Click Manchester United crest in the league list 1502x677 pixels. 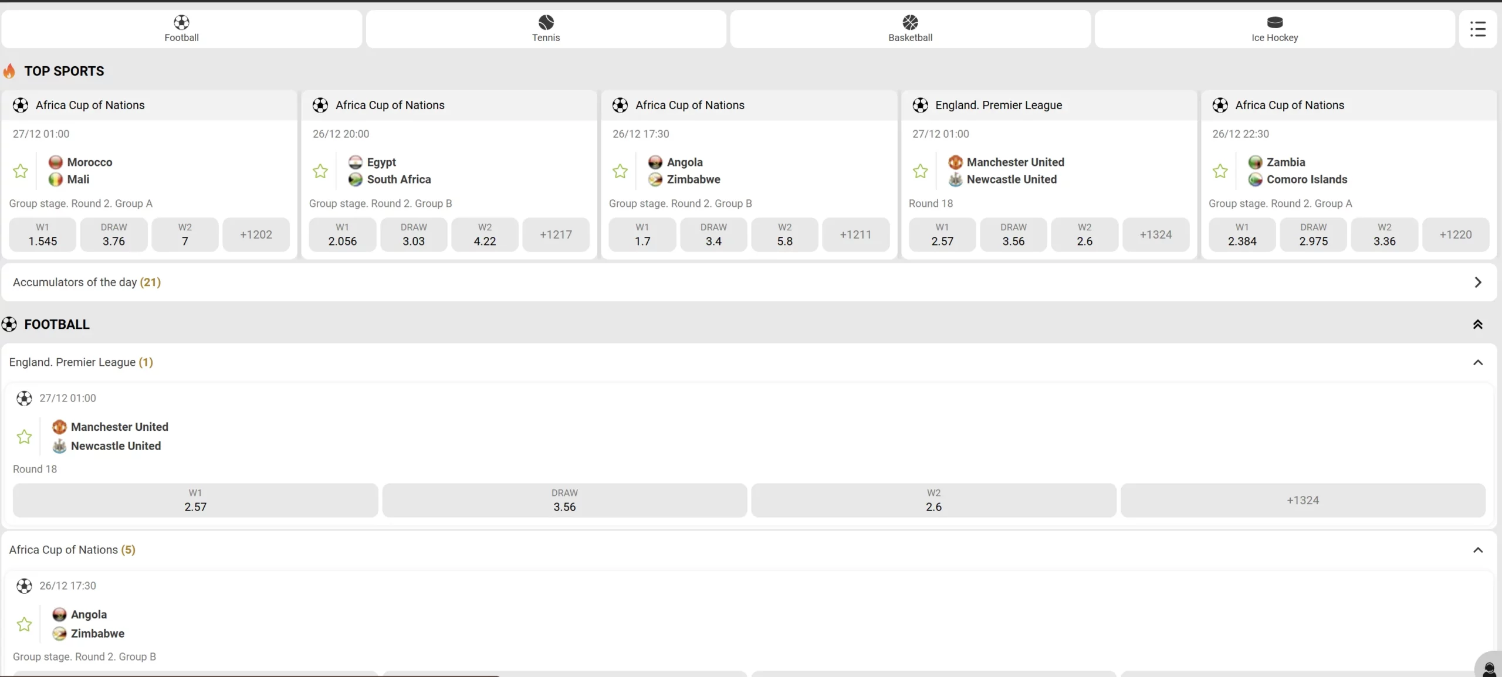click(x=59, y=427)
